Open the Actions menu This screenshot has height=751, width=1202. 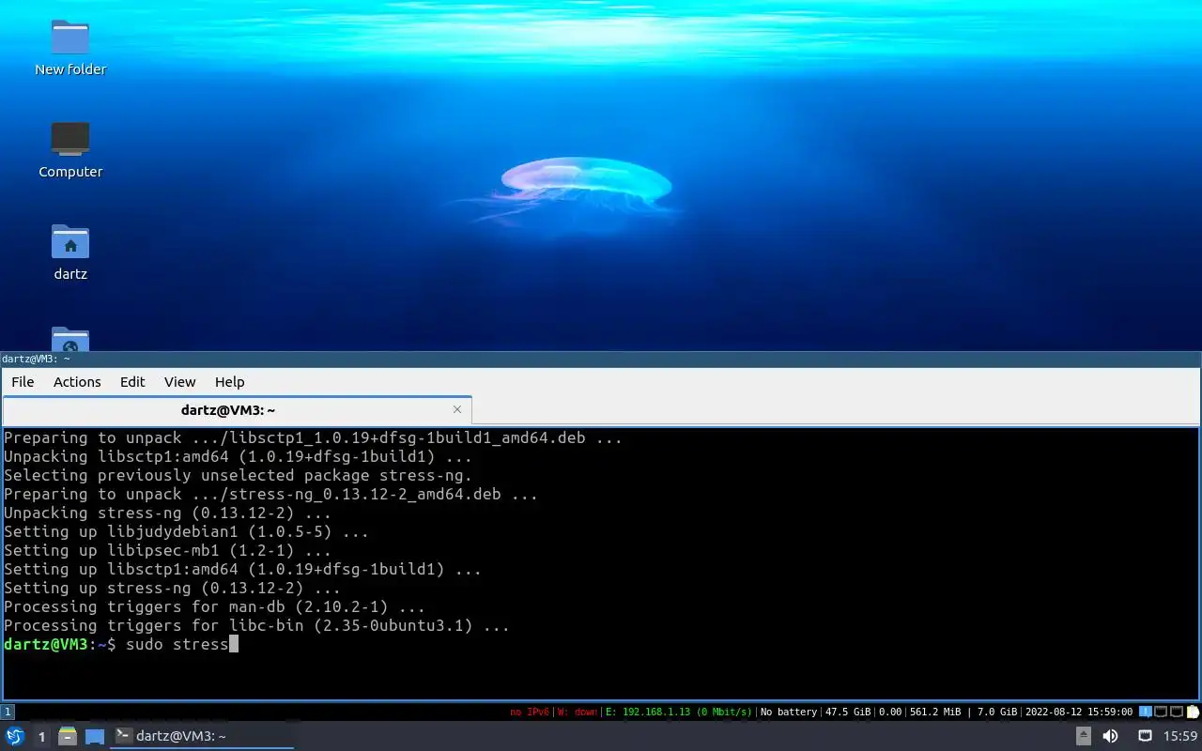coord(77,382)
